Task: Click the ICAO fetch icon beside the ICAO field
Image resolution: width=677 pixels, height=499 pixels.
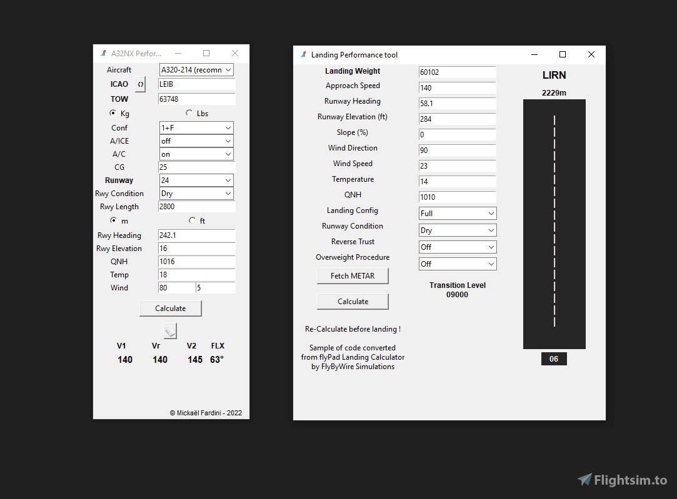Action: point(140,84)
